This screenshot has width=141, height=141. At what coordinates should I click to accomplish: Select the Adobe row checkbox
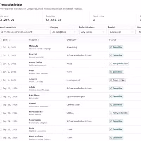0,88
